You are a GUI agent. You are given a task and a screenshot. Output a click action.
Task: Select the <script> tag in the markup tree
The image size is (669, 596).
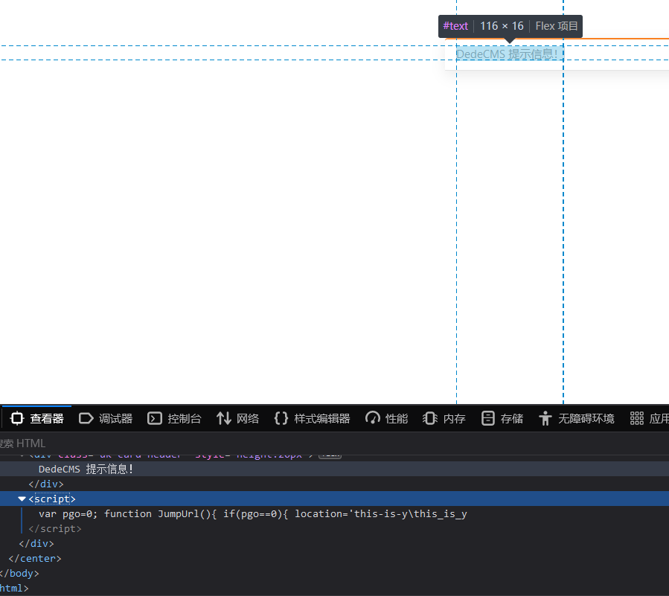52,499
